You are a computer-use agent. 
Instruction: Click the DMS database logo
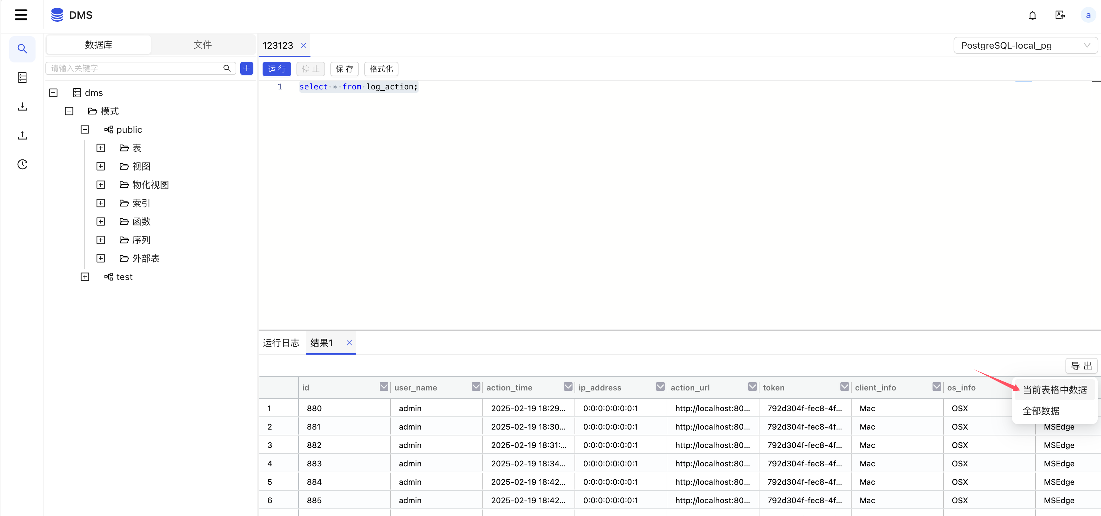(57, 15)
